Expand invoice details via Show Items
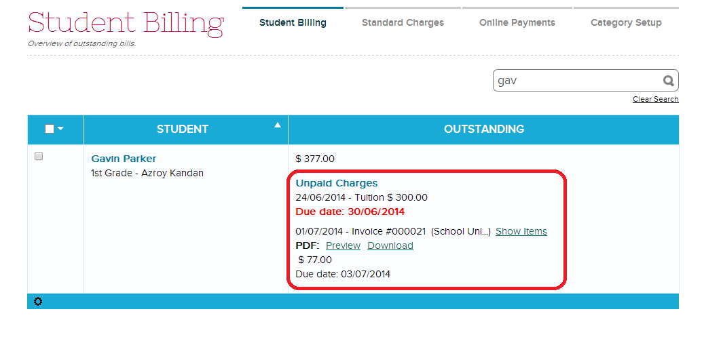Image resolution: width=704 pixels, height=339 pixels. pos(521,231)
